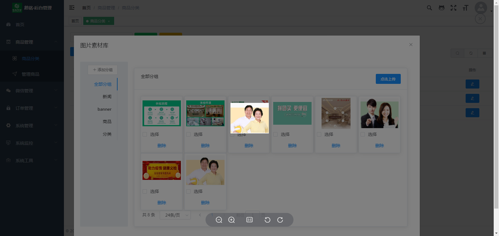Open 商品分类 in the sidebar
The height and width of the screenshot is (236, 499).
pos(32,59)
